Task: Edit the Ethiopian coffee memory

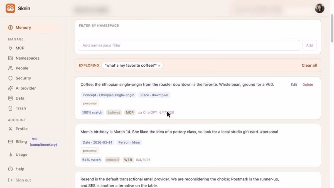Action: coord(294,85)
